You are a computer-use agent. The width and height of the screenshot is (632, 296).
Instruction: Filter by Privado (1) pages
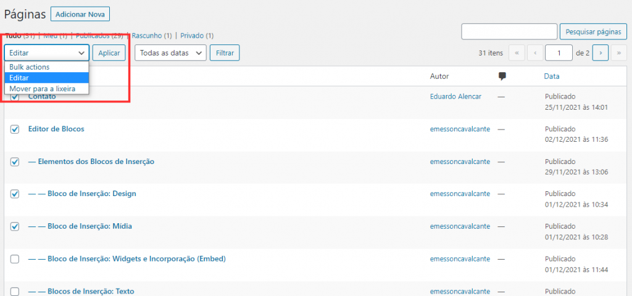(197, 35)
